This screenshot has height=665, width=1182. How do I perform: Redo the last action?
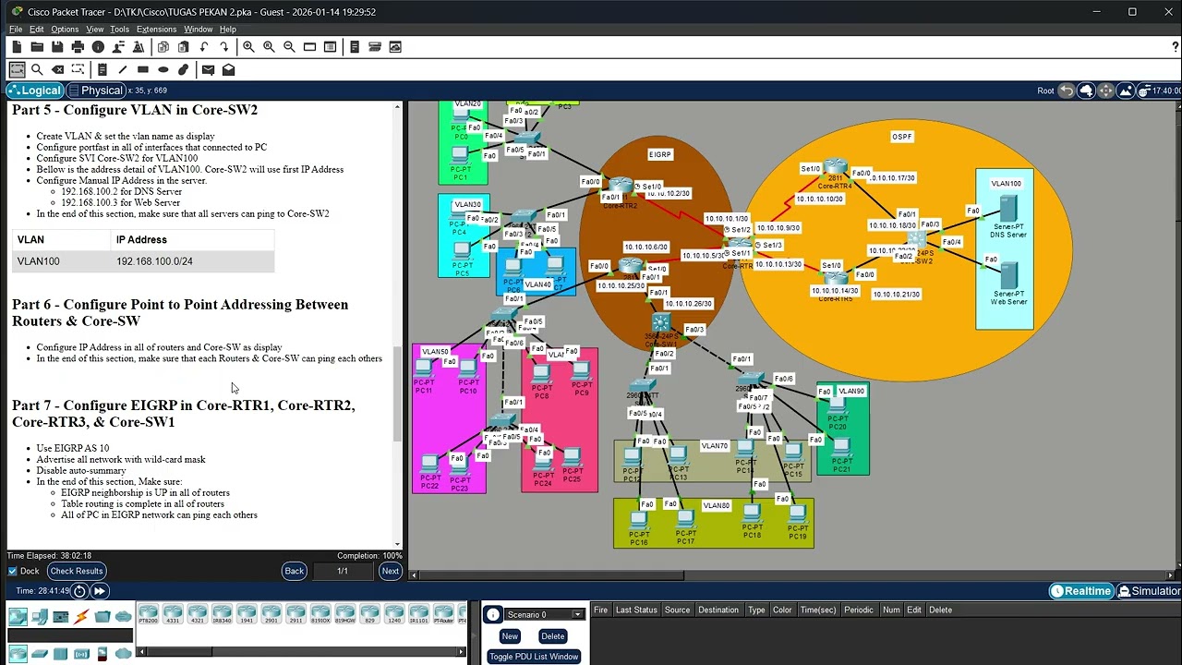point(224,47)
